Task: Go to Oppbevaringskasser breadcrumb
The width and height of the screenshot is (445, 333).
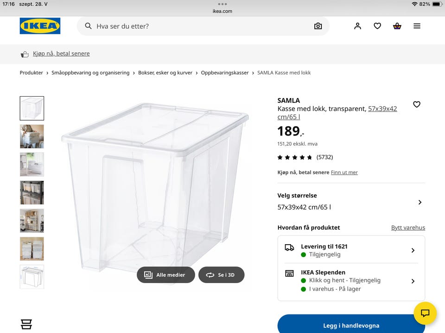Action: click(x=225, y=73)
